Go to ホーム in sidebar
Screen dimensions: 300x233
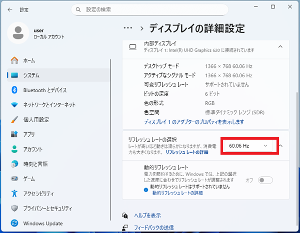coord(29,60)
